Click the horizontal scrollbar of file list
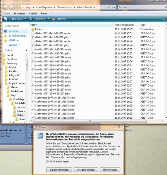Screen dimensions: 167x175 click(90, 121)
